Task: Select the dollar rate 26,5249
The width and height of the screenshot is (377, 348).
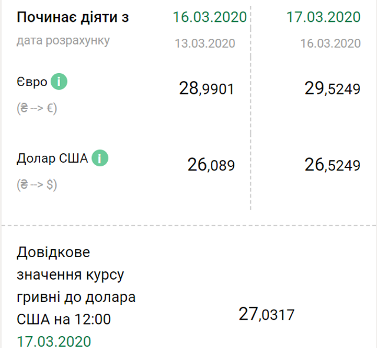Action: (x=332, y=165)
